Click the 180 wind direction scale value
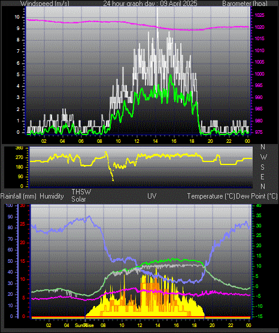Image resolution: width=279 pixels, height=333 pixels. point(19,167)
